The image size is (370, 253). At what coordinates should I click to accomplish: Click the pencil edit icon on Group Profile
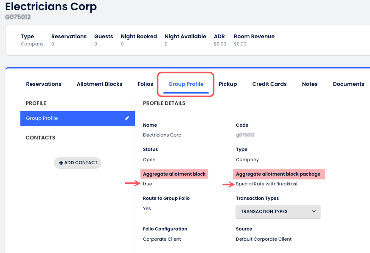pyautogui.click(x=127, y=118)
